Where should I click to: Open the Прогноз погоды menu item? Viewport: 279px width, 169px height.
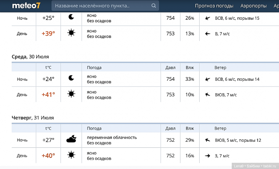tap(214, 6)
